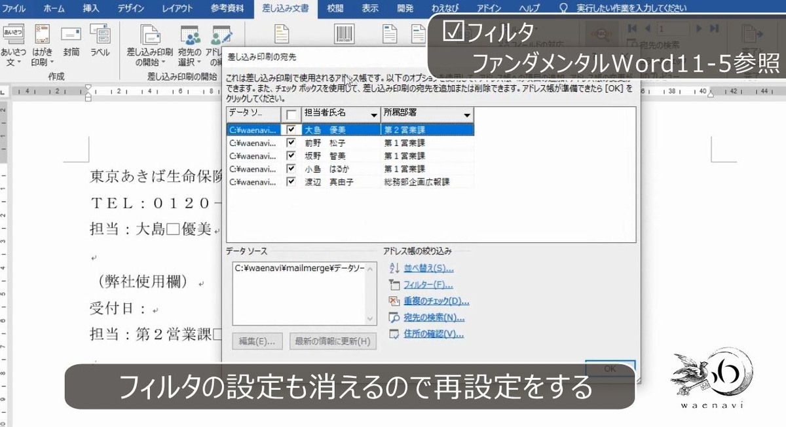Open the データソー column dropdown arrow
Screen dimensions: 786x427
click(279, 114)
